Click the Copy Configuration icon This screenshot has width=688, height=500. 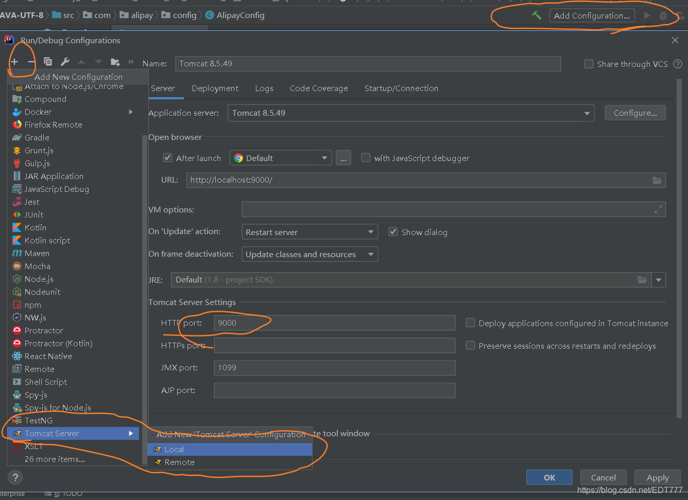[48, 62]
